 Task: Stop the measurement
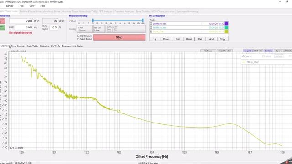click(x=119, y=37)
